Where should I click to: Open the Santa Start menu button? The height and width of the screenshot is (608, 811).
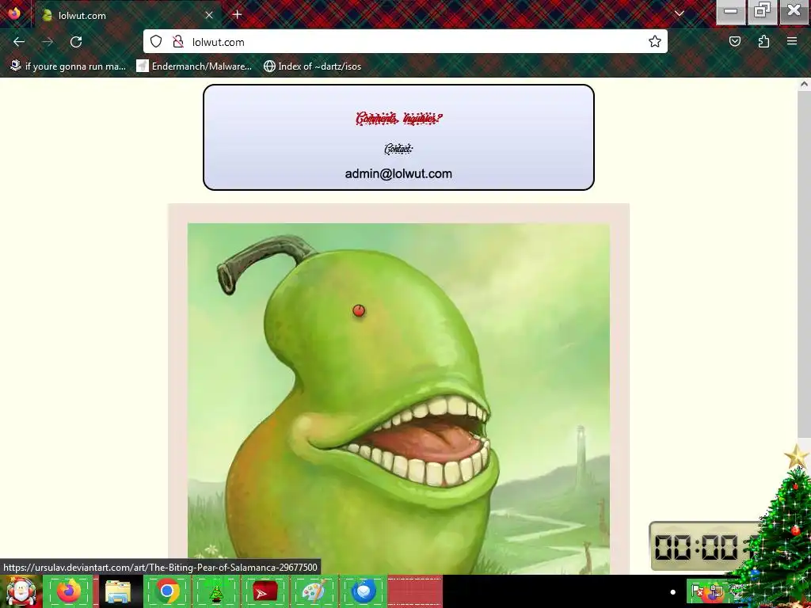click(x=21, y=591)
